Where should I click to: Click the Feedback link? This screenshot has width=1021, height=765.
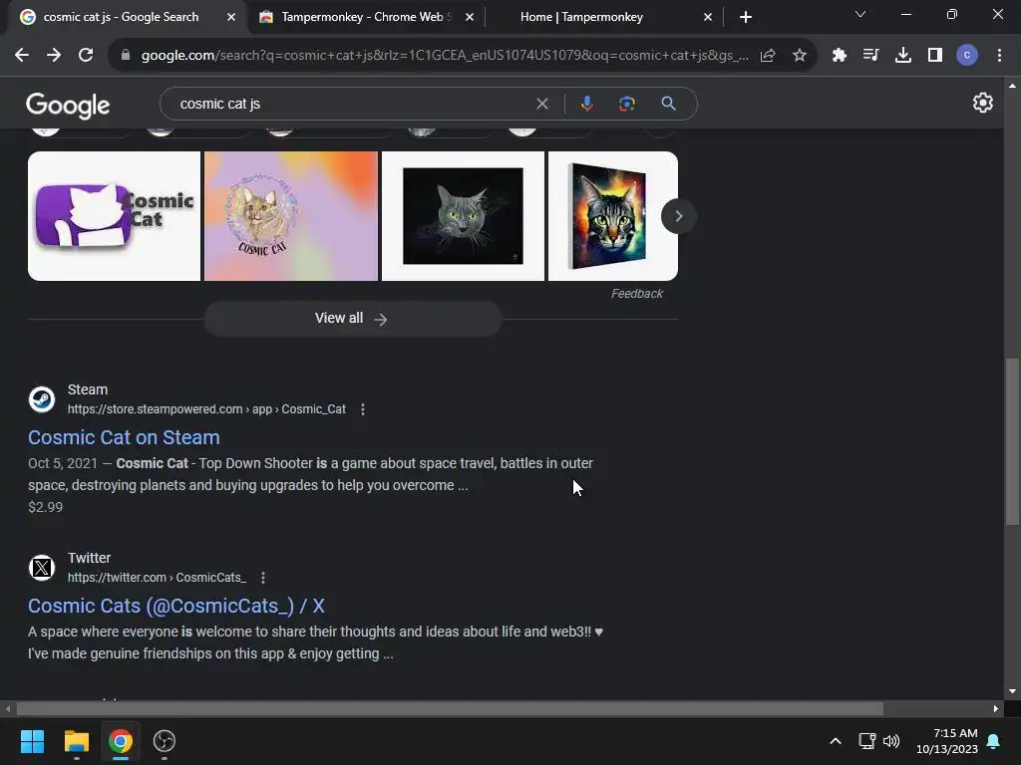[637, 294]
